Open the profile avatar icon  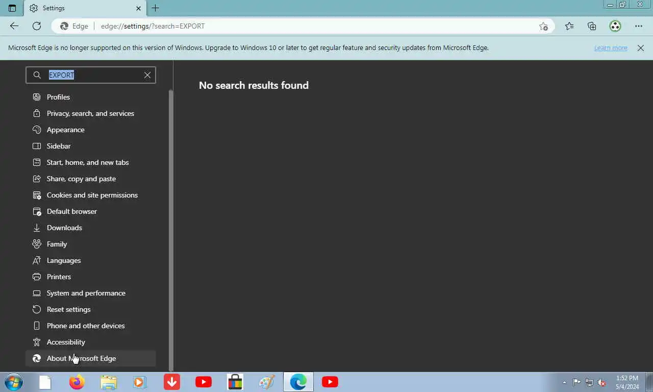pos(615,26)
